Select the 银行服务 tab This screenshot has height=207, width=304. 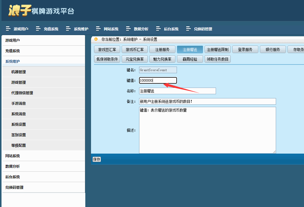272,49
